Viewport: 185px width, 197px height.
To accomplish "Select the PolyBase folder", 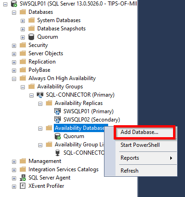I will [40, 70].
